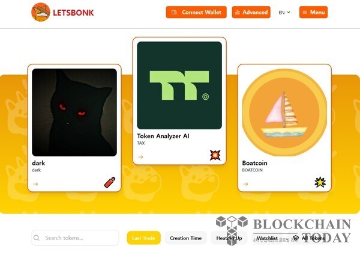Click the explosion icon on Token Analyzer card
The width and height of the screenshot is (360, 255).
coord(215,155)
